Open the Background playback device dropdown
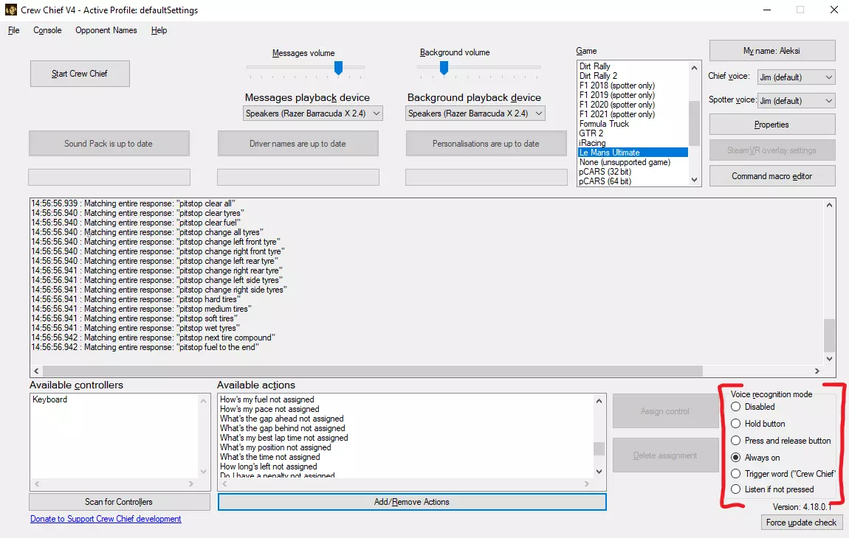 coord(475,113)
